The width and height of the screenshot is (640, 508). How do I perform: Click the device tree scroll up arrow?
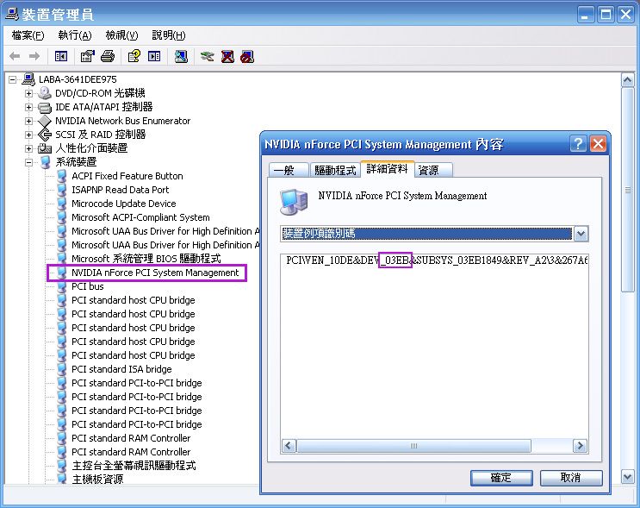[x=627, y=80]
